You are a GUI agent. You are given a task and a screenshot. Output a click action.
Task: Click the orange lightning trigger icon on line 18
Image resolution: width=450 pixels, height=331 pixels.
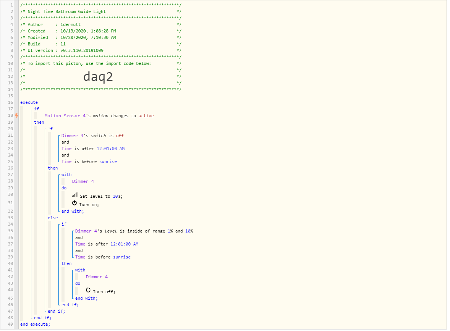coord(17,116)
